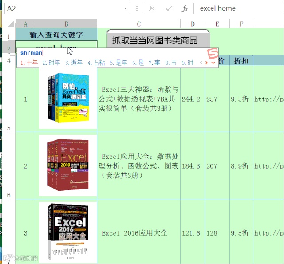The width and height of the screenshot is (284, 264).
Task: Click the 输入查询关键字 header cell
Action: (56, 35)
